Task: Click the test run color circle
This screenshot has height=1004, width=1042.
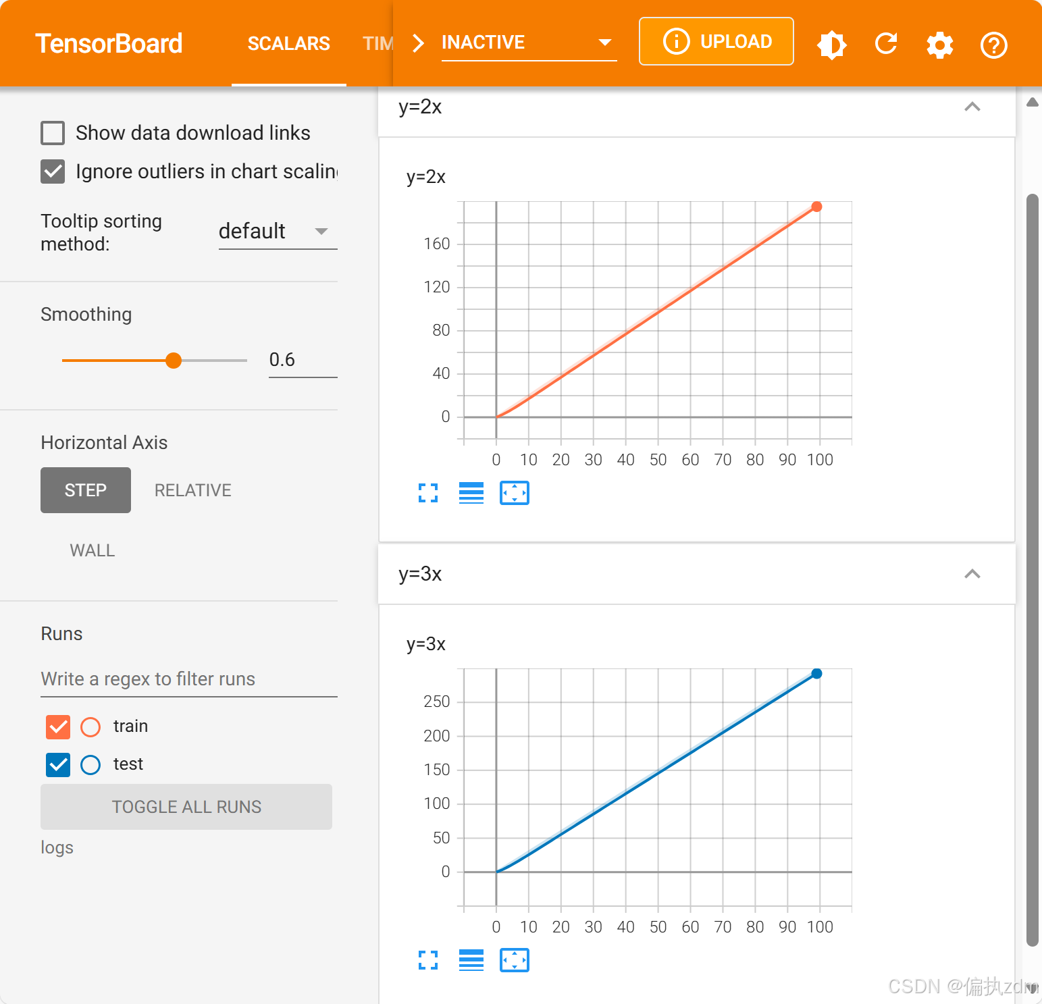Action: (90, 765)
